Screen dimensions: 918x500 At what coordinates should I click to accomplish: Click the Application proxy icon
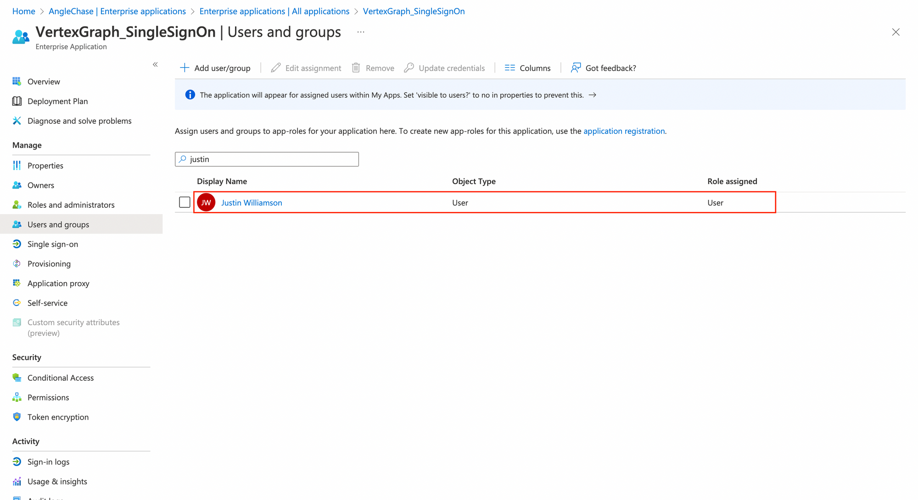(17, 283)
